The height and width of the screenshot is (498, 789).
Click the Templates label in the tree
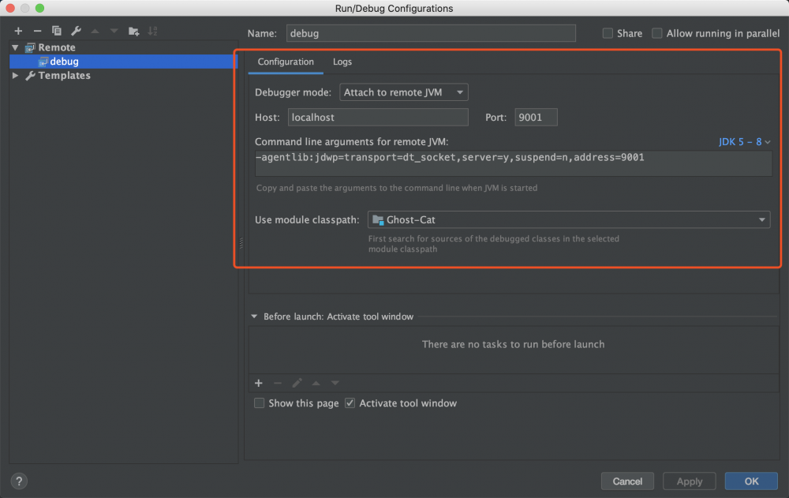(65, 76)
